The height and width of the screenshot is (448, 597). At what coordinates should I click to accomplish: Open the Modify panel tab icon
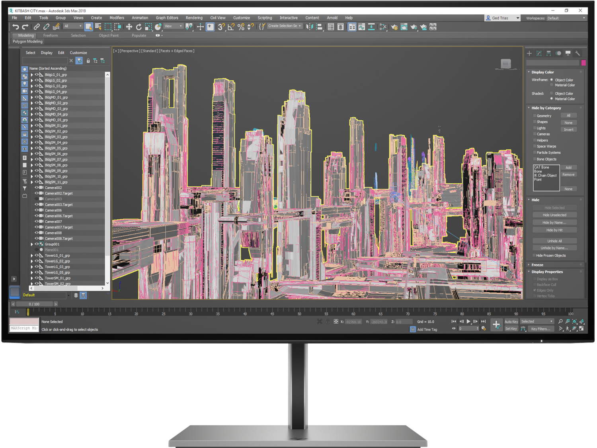(539, 53)
